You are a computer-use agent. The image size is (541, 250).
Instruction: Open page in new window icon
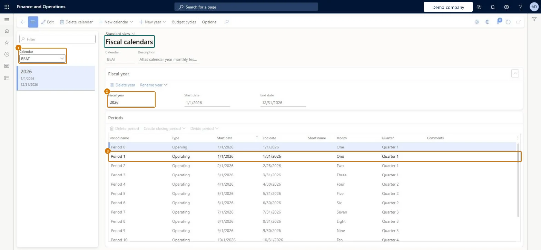coord(518,22)
